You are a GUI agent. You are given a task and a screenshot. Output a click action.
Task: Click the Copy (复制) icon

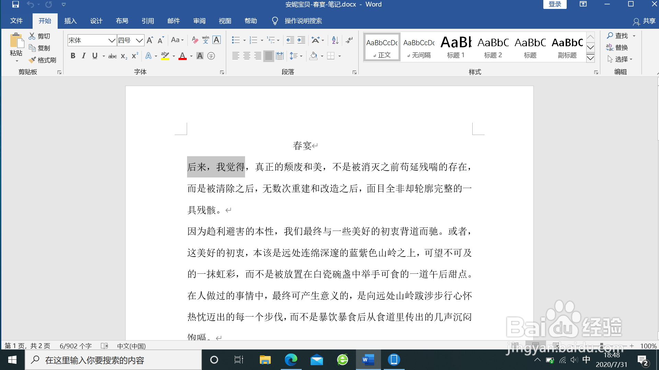coord(32,48)
